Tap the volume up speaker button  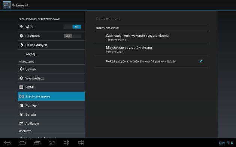click(x=81, y=143)
